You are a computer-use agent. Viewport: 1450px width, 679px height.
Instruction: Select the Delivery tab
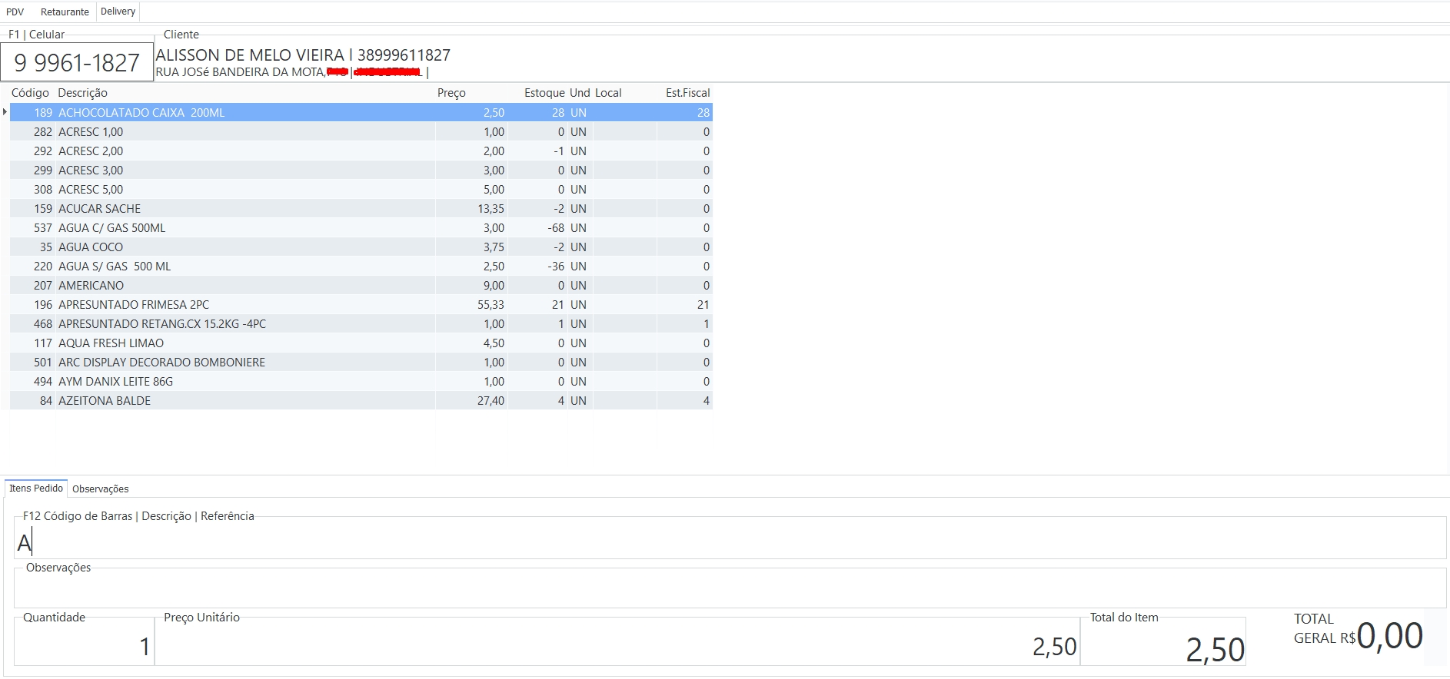[x=118, y=12]
